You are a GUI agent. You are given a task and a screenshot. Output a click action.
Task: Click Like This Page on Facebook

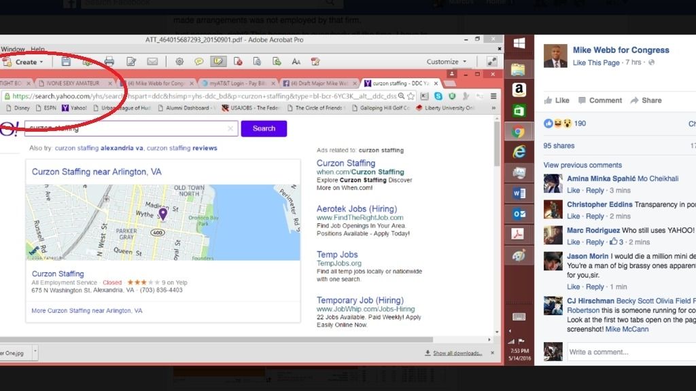(595, 62)
